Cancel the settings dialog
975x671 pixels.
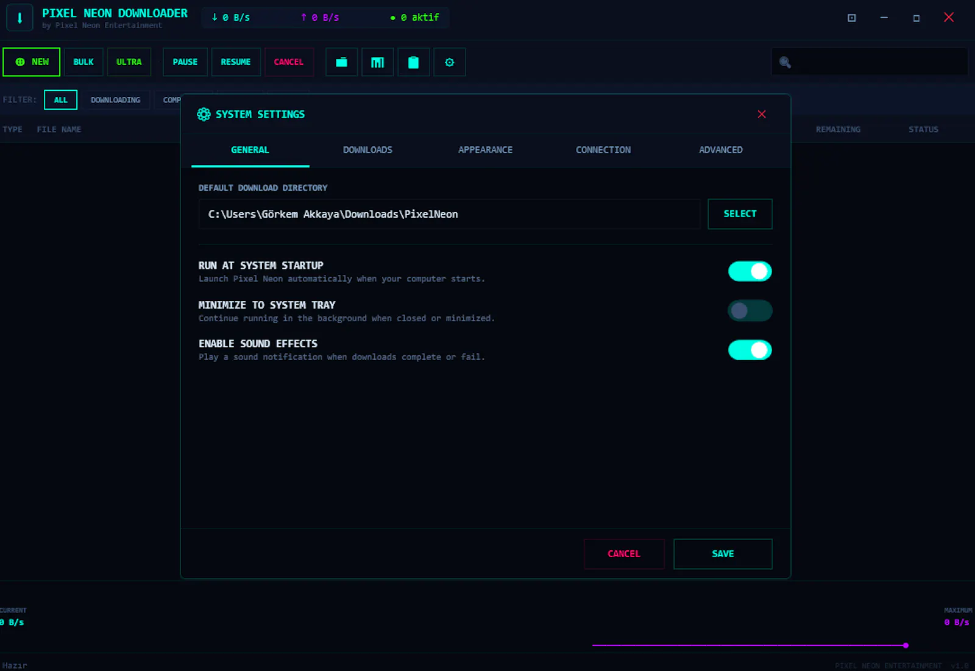[624, 554]
